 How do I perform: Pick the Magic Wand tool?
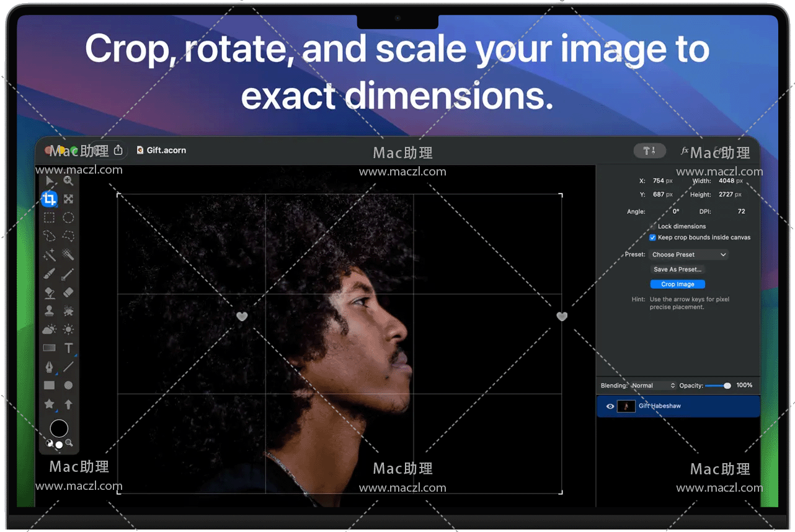click(x=49, y=255)
